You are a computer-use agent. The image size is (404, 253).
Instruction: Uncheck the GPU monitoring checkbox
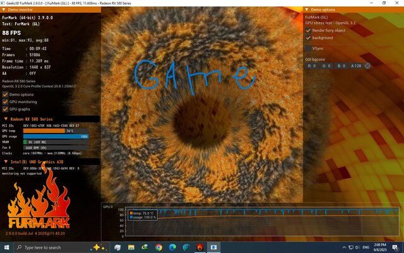[5, 102]
